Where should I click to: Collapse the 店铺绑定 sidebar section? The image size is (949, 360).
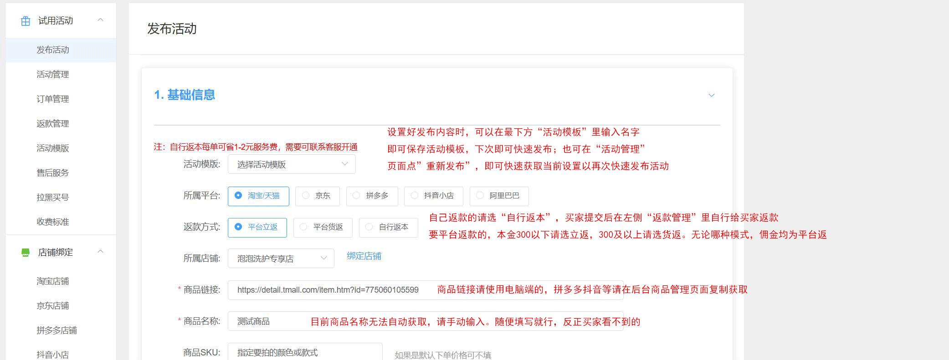[101, 252]
